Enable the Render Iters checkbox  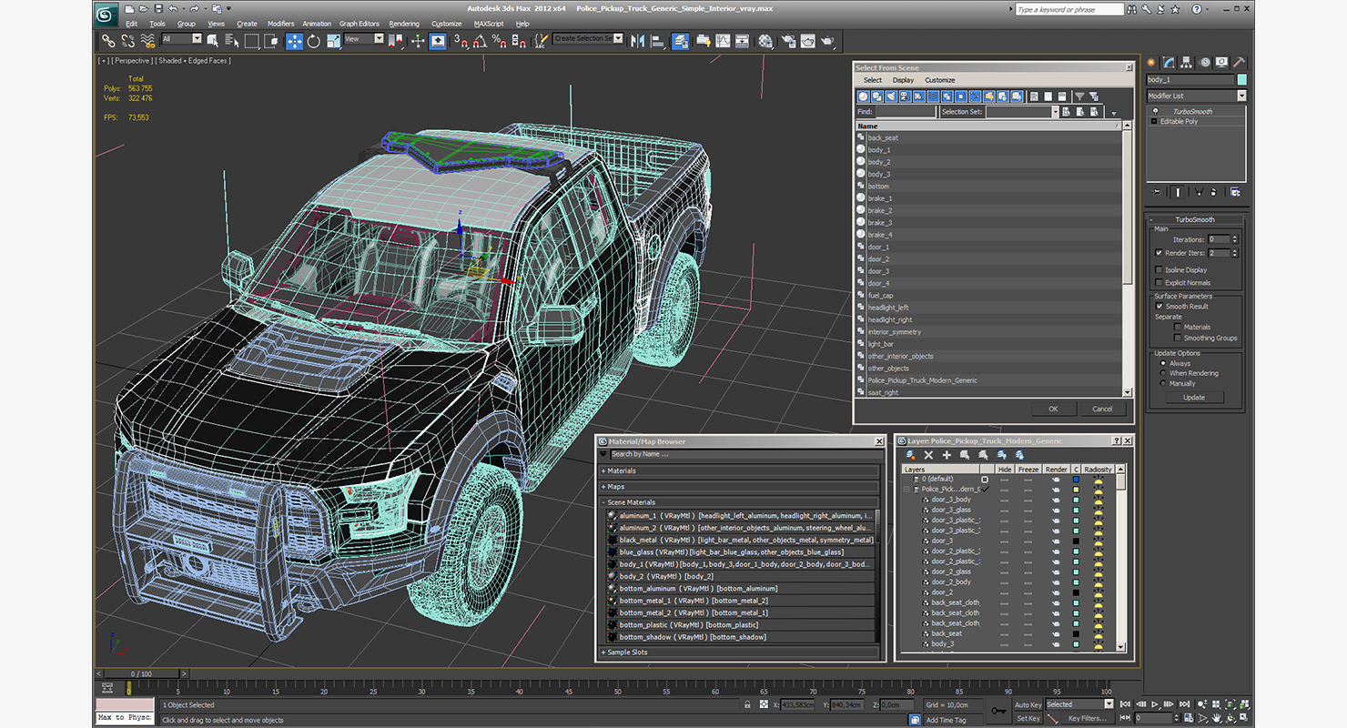tap(1159, 253)
